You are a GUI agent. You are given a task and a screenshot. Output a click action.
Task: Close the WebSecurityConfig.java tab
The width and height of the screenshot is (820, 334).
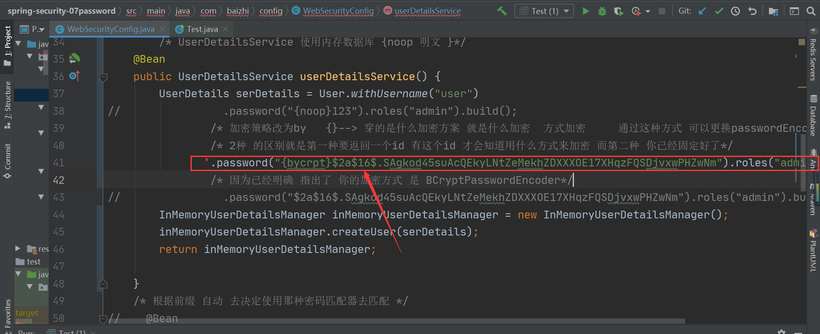(162, 29)
